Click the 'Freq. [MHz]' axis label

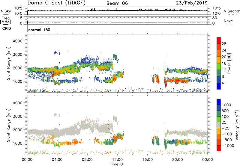6,20
